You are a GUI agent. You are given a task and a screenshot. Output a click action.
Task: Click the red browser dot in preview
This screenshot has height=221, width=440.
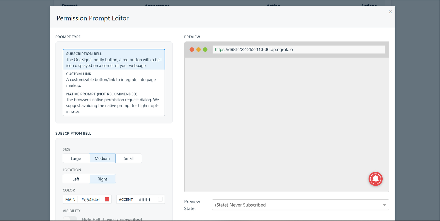pos(191,50)
